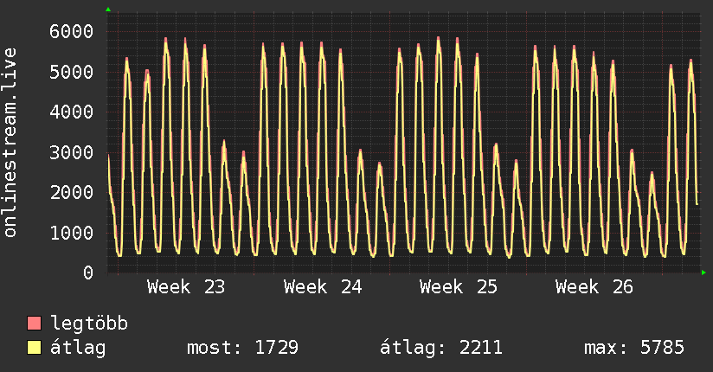Click the 'most: 1729' value
713x372 pixels.
pyautogui.click(x=243, y=348)
